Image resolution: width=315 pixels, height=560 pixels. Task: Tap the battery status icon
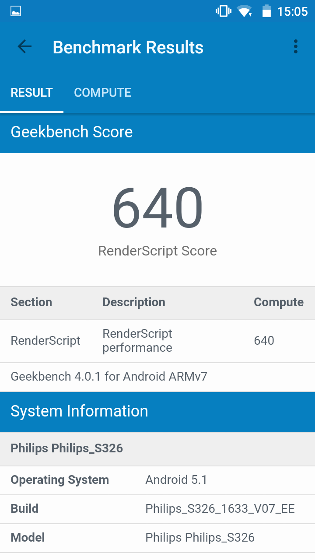pyautogui.click(x=266, y=11)
